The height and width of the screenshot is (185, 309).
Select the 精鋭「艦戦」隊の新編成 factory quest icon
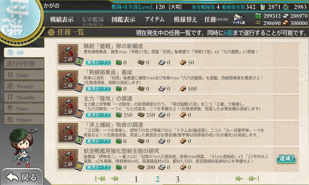tap(68, 54)
